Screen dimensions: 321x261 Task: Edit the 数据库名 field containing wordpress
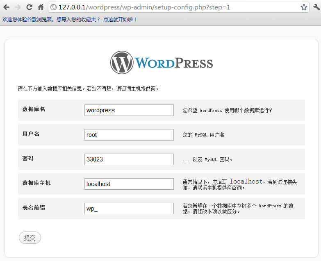(129, 110)
